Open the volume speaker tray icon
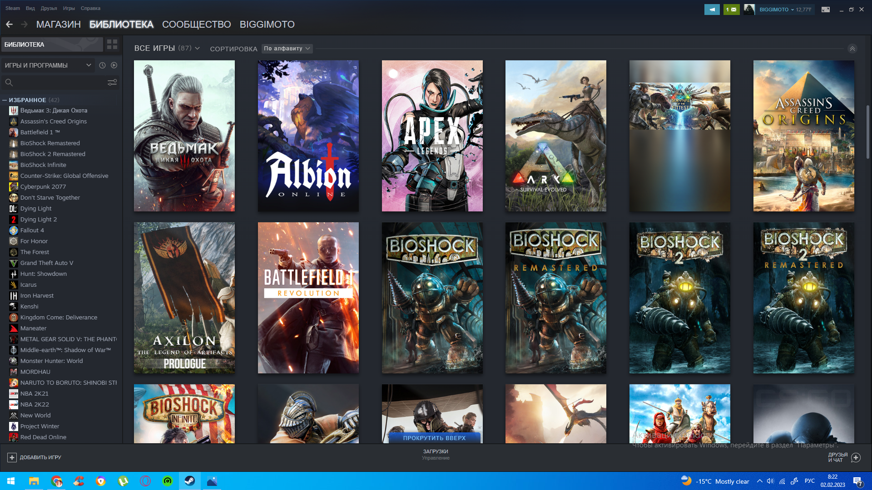872x490 pixels. point(770,481)
